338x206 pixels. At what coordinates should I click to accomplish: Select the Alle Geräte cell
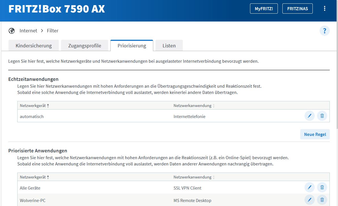click(30, 188)
